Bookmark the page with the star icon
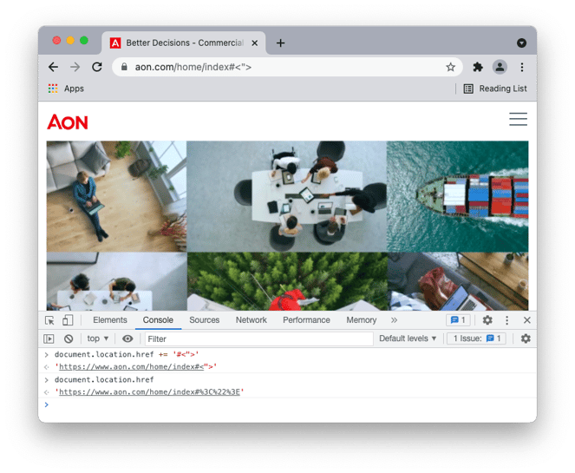 click(x=450, y=67)
